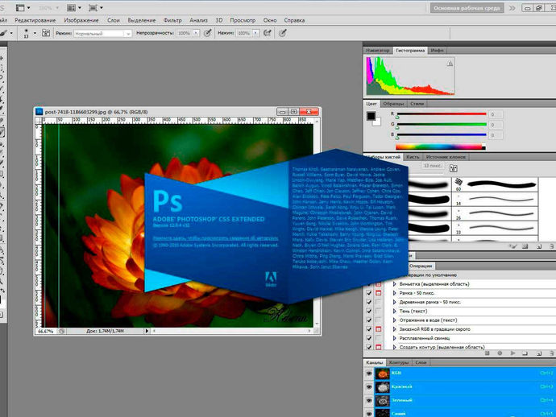Select the Красный channel thumbnail
556x417 pixels.
pos(382,387)
